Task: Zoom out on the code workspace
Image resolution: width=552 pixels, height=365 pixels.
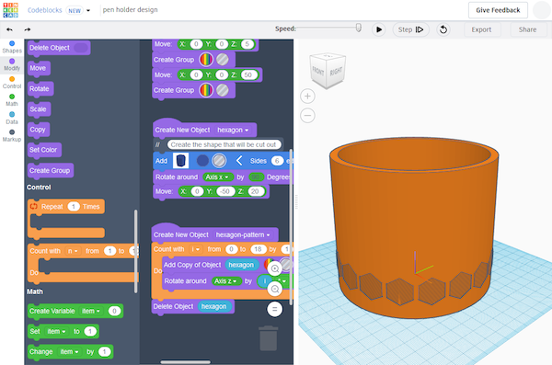Action: pyautogui.click(x=275, y=290)
